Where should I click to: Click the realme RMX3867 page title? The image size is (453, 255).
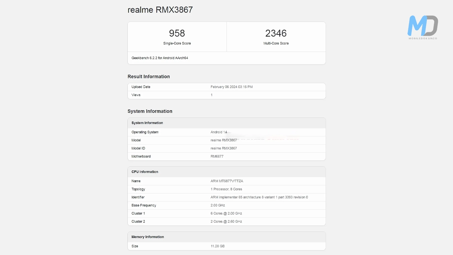(x=160, y=10)
